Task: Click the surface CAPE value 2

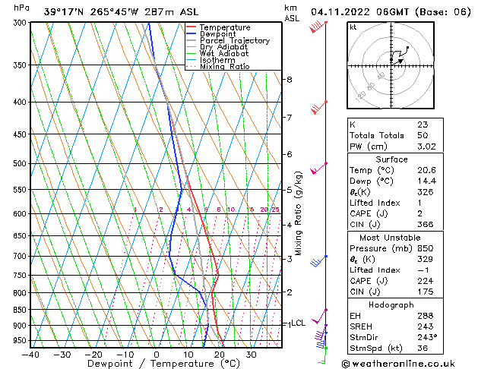Action: tap(419, 213)
